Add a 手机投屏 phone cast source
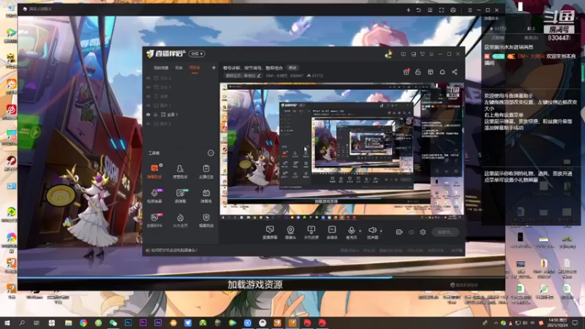585x329 pixels. coord(312,232)
